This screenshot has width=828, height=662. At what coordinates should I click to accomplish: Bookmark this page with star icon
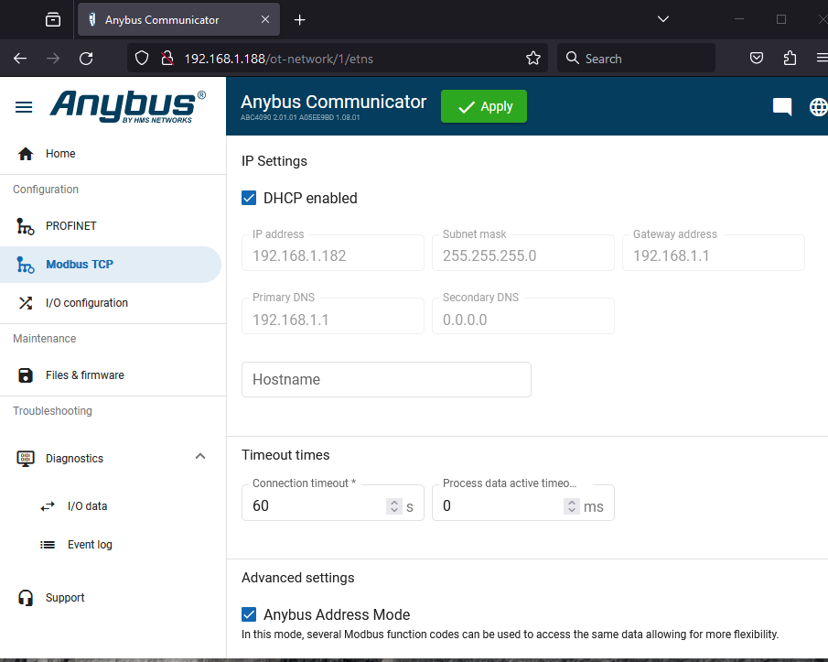(x=533, y=59)
